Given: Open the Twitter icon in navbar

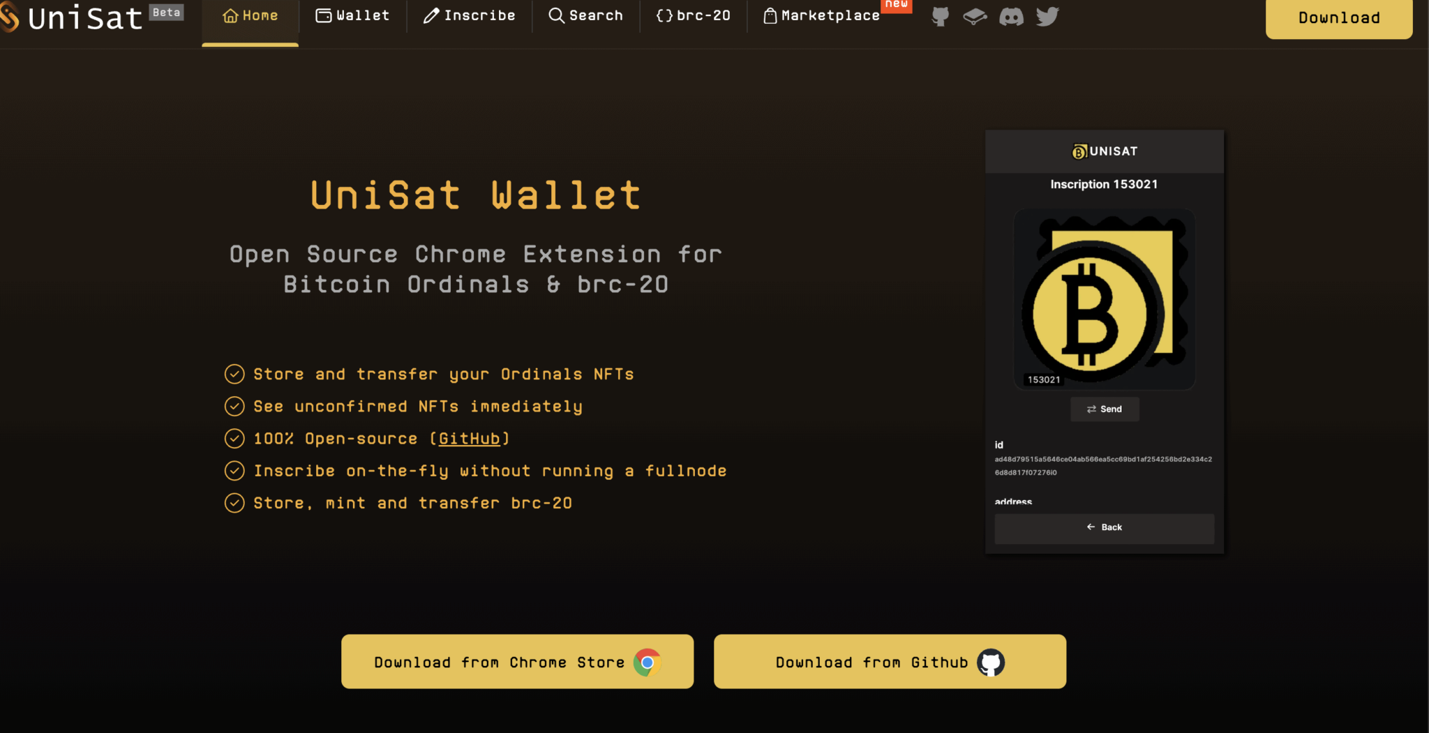Looking at the screenshot, I should coord(1047,16).
